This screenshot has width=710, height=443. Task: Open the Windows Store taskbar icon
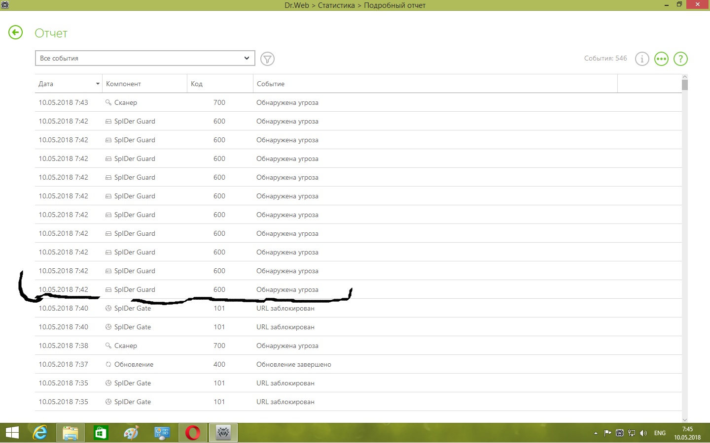click(x=101, y=433)
